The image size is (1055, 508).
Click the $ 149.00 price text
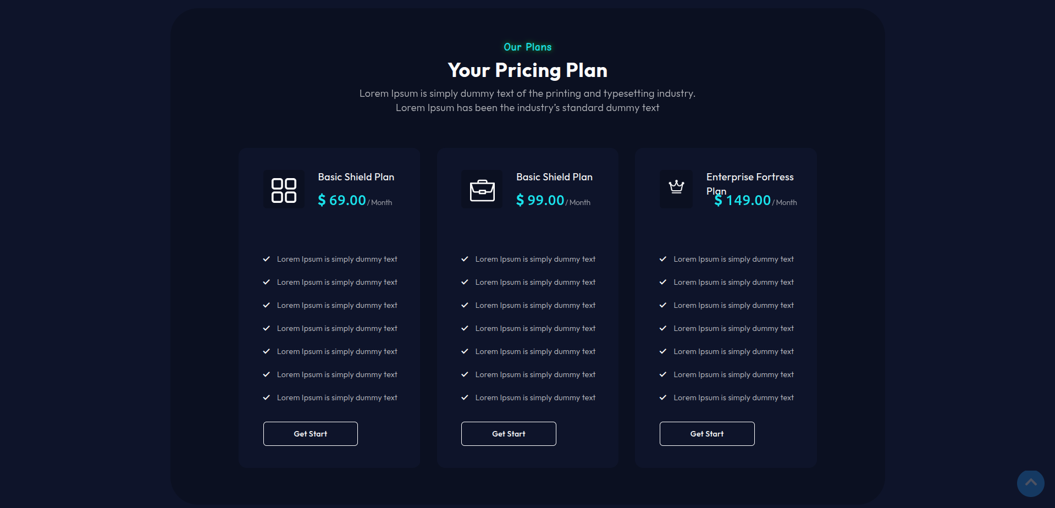coord(743,201)
